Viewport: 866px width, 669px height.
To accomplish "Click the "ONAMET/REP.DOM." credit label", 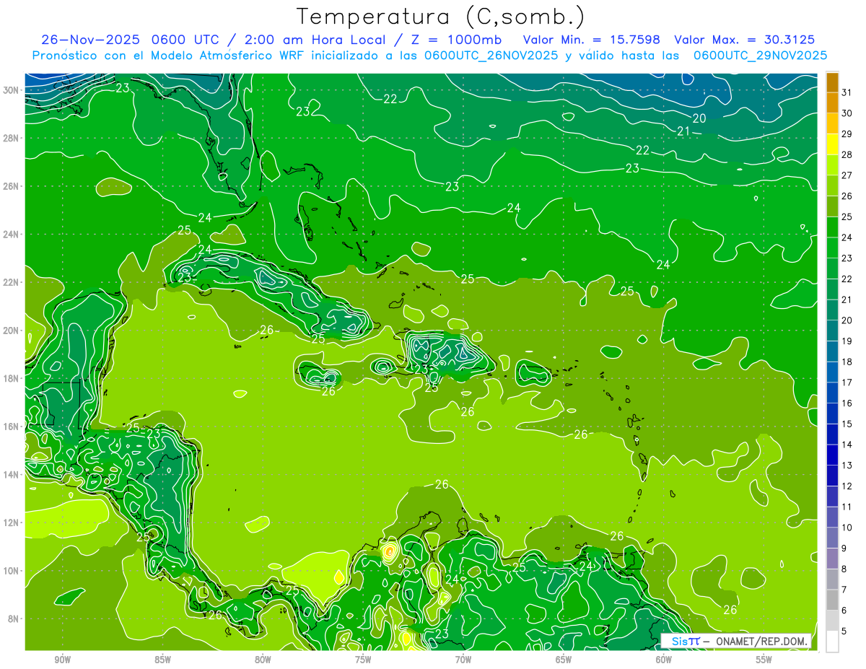I will pyautogui.click(x=762, y=641).
